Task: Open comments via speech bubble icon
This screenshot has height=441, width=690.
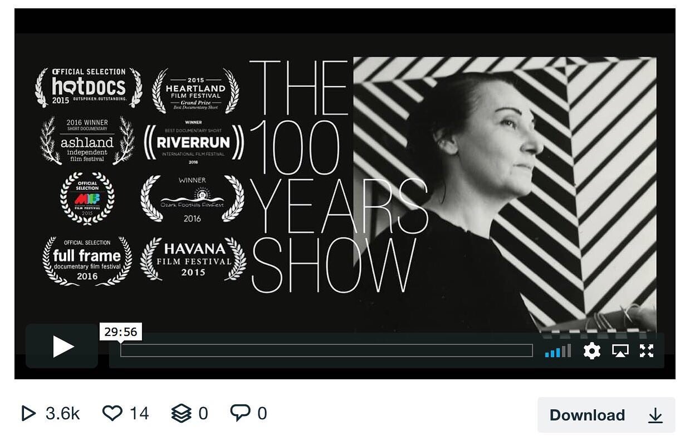Action: pos(240,413)
